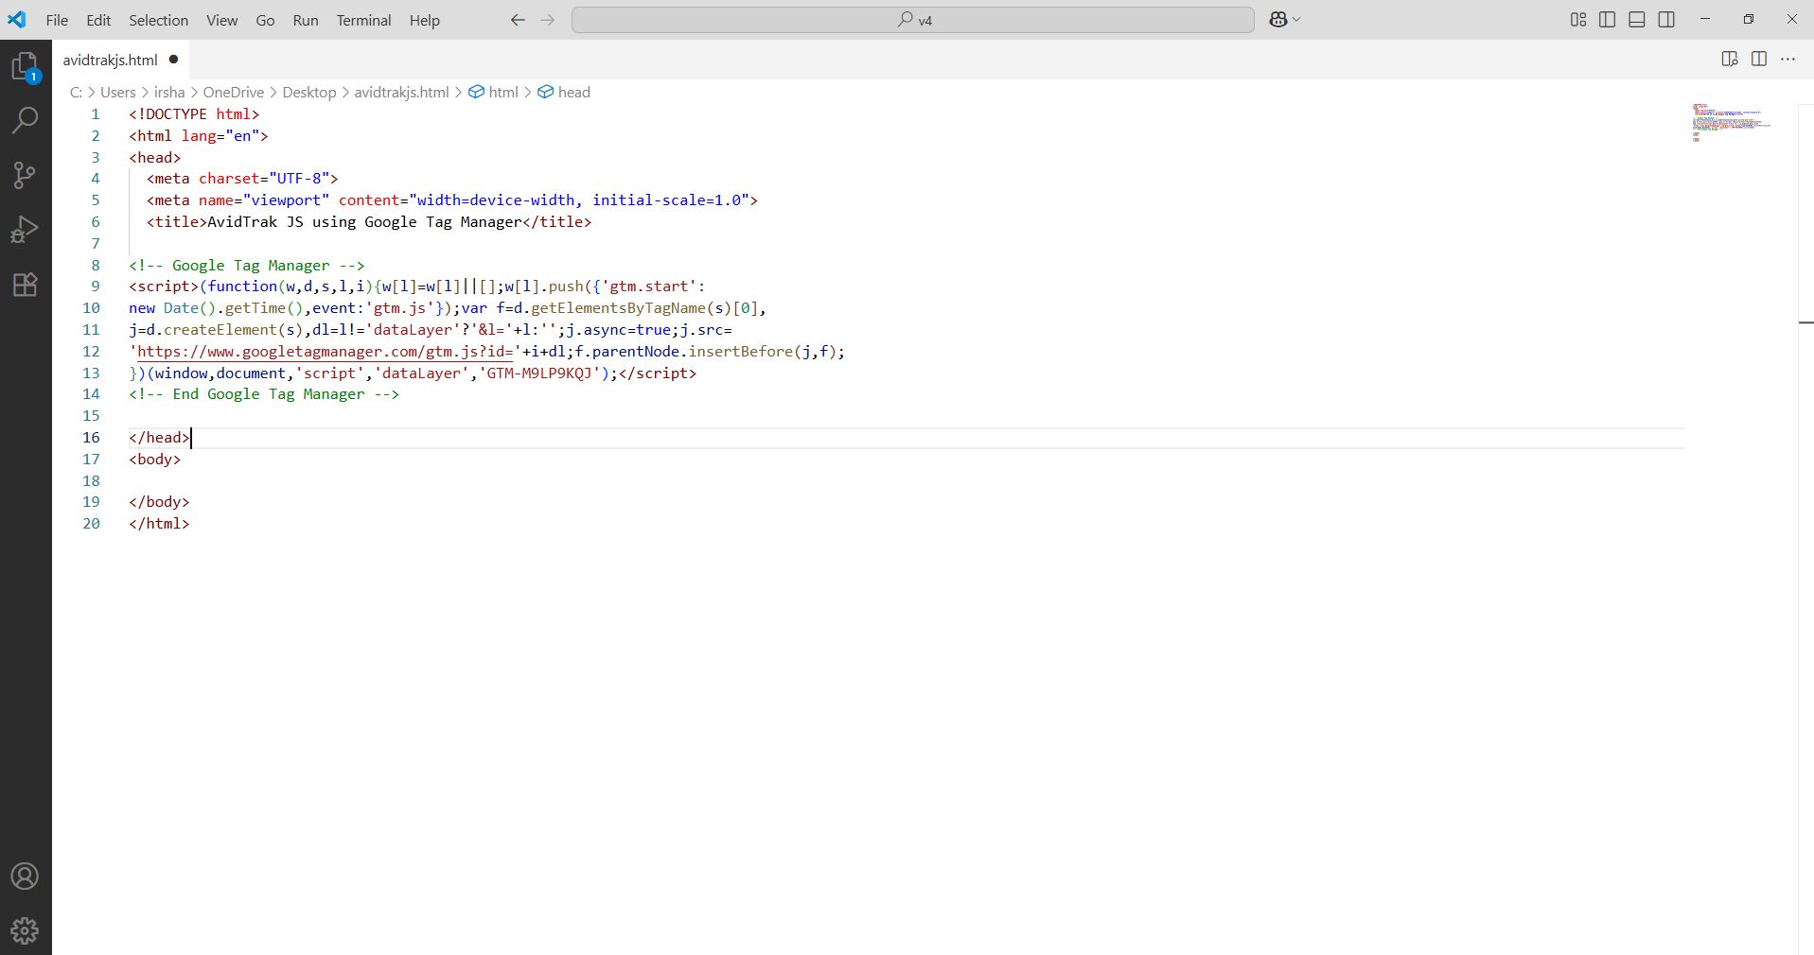The width and height of the screenshot is (1814, 955).
Task: Expand the Copilot dropdown chevron
Action: tap(1295, 19)
